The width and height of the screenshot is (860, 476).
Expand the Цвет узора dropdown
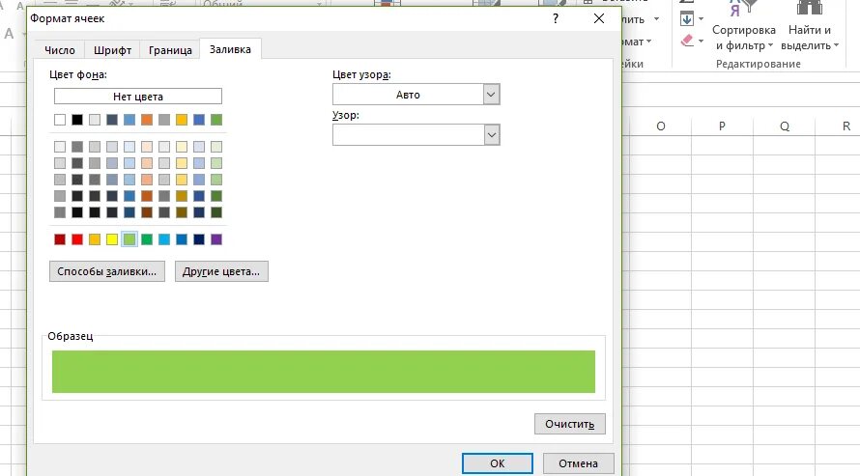pyautogui.click(x=492, y=95)
